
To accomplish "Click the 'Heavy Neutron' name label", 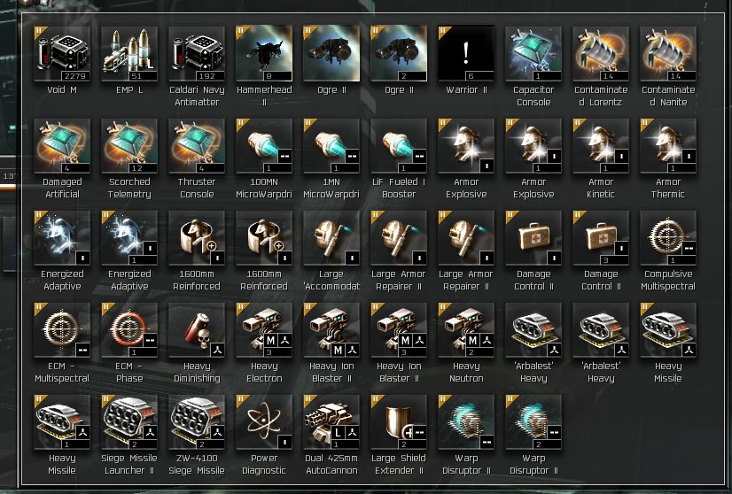I will pyautogui.click(x=465, y=372).
